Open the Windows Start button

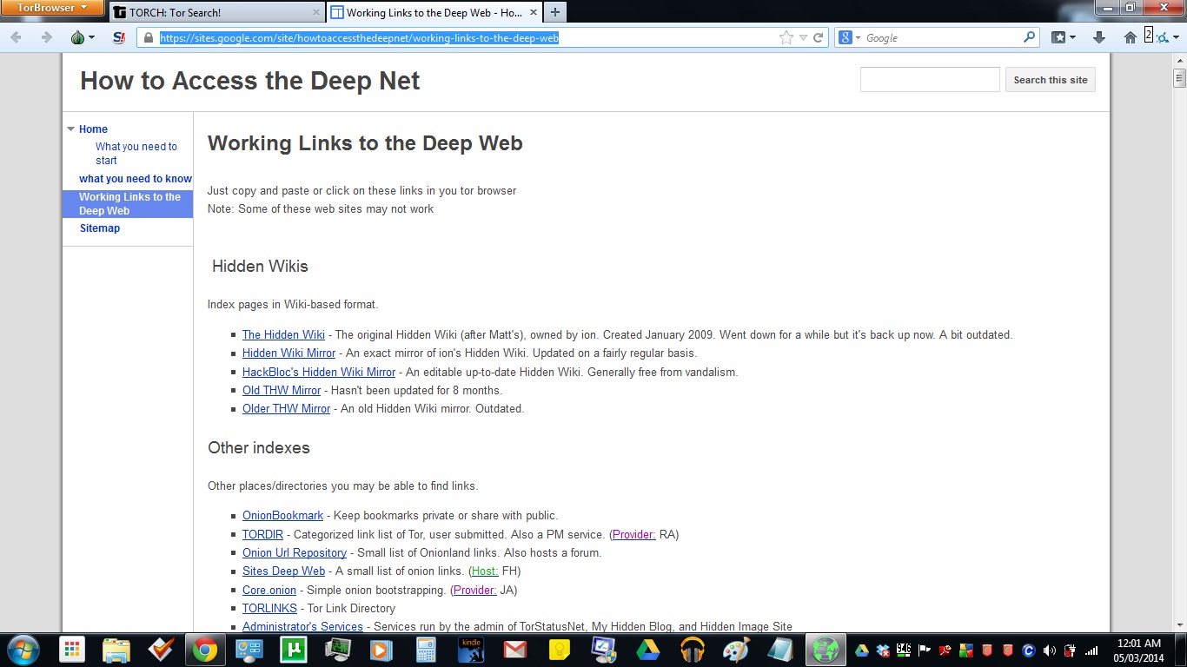(x=23, y=650)
